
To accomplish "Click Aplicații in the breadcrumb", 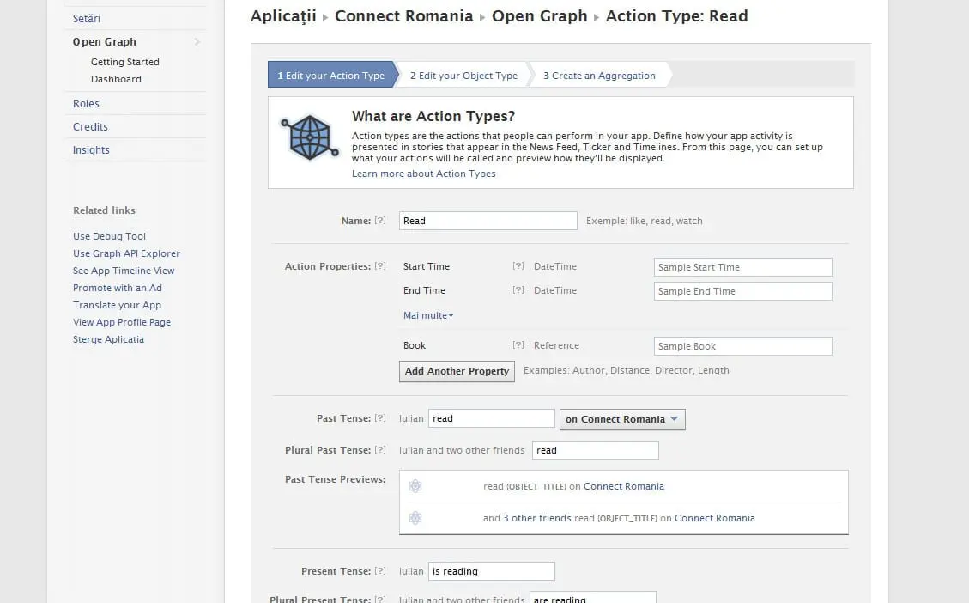I will 283,16.
